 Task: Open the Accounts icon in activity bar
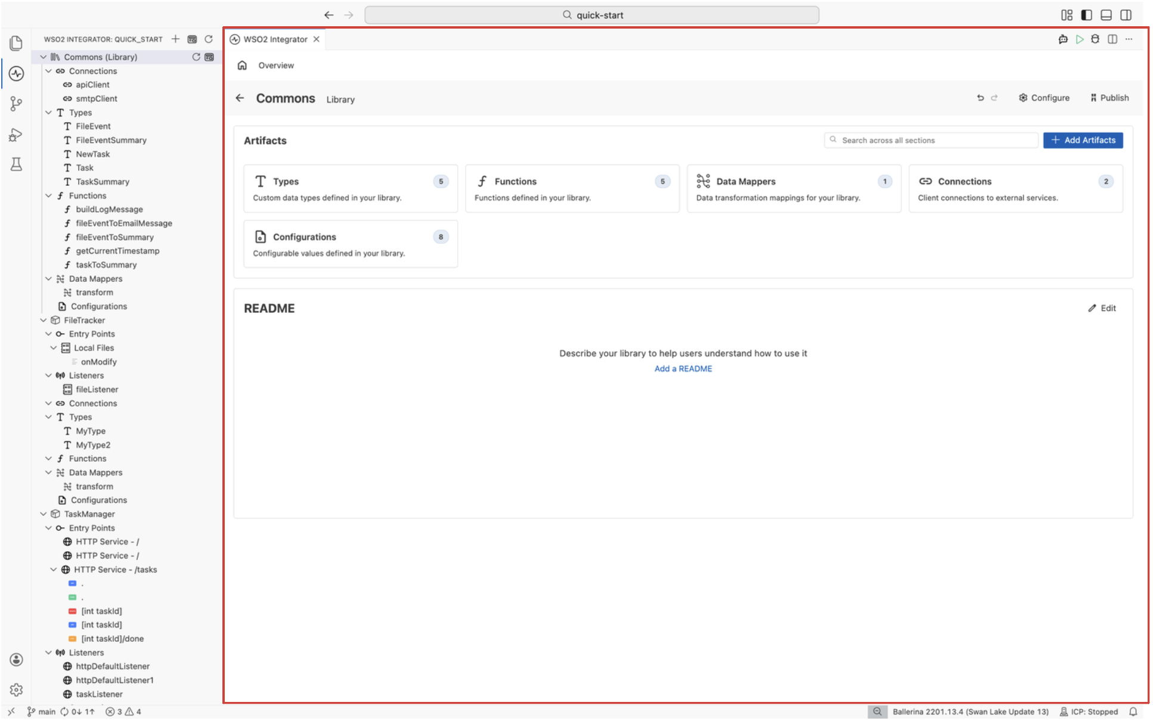(16, 660)
